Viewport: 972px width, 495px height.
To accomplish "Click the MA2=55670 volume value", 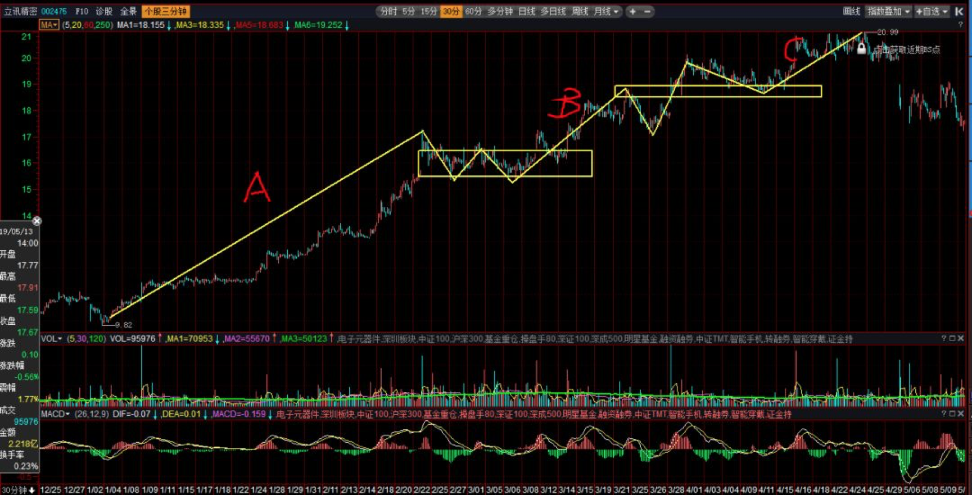I will point(247,339).
